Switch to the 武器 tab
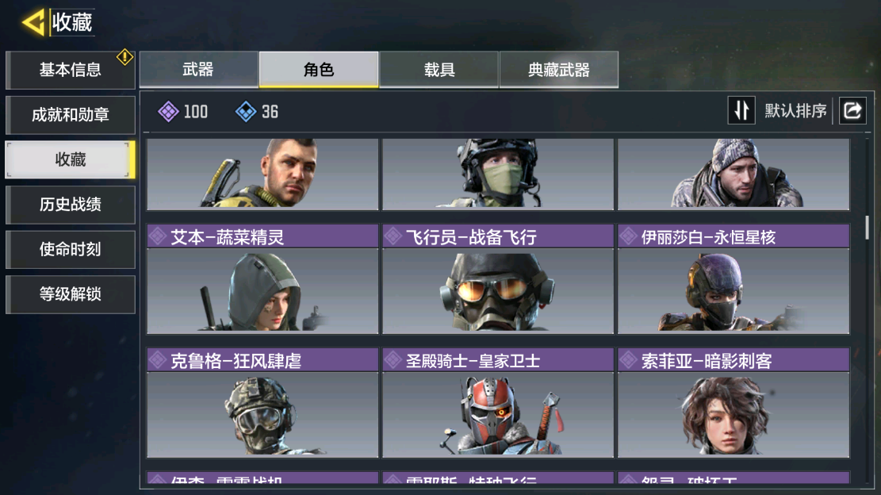Viewport: 881px width, 495px height. [x=199, y=69]
